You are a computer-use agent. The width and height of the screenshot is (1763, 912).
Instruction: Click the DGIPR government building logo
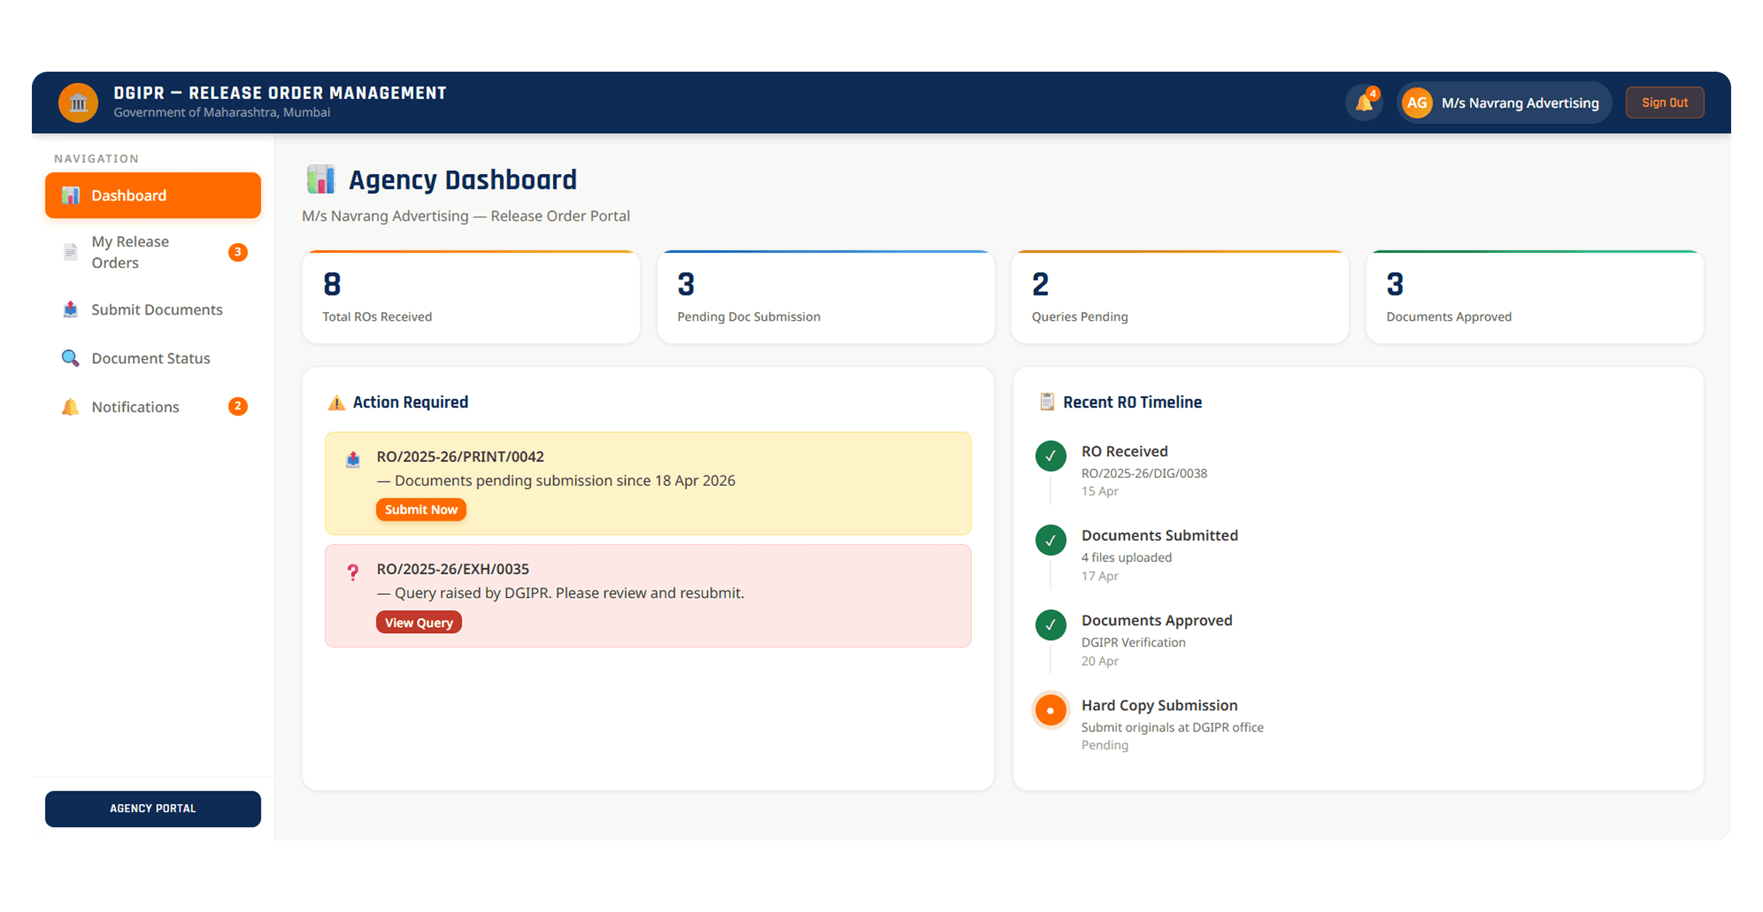coord(78,103)
